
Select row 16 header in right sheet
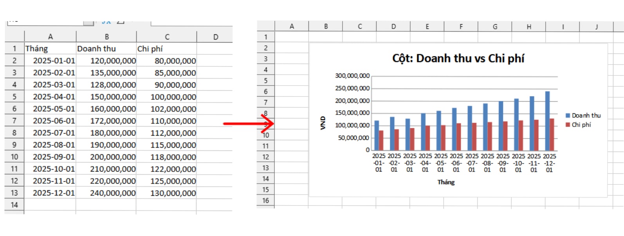(266, 201)
